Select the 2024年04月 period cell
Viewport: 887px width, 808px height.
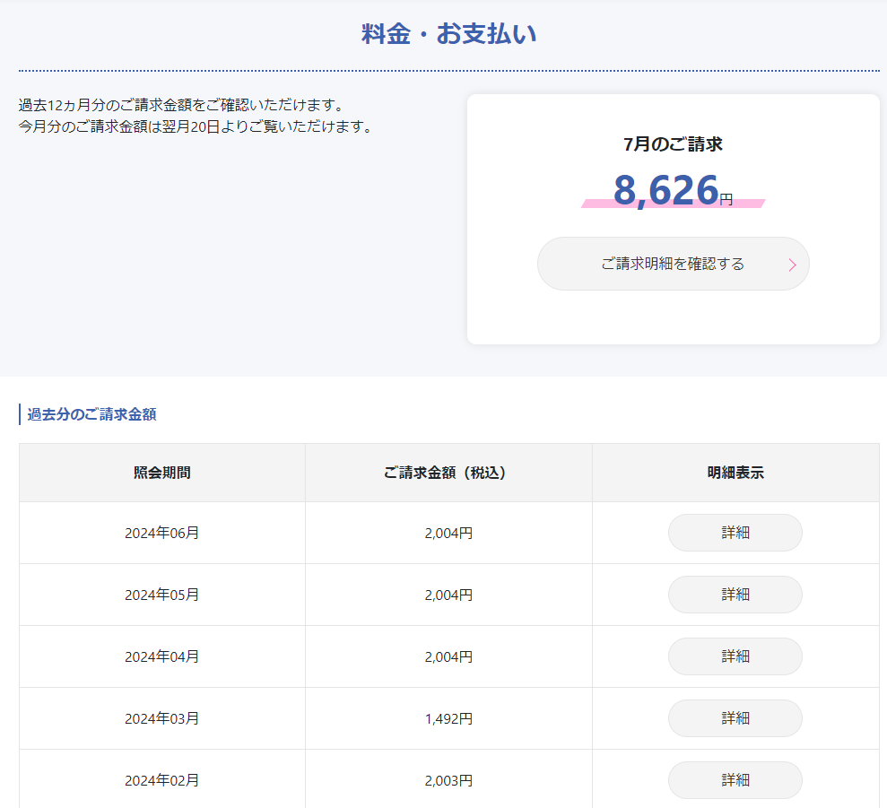[162, 656]
